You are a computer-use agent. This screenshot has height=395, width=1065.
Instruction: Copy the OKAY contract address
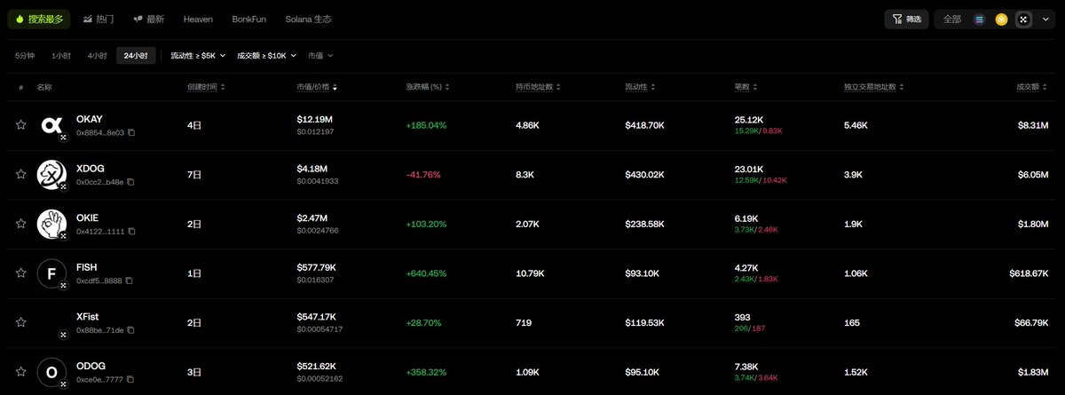(131, 133)
